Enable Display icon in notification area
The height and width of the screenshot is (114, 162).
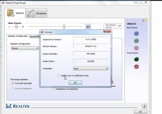pyautogui.click(x=59, y=75)
